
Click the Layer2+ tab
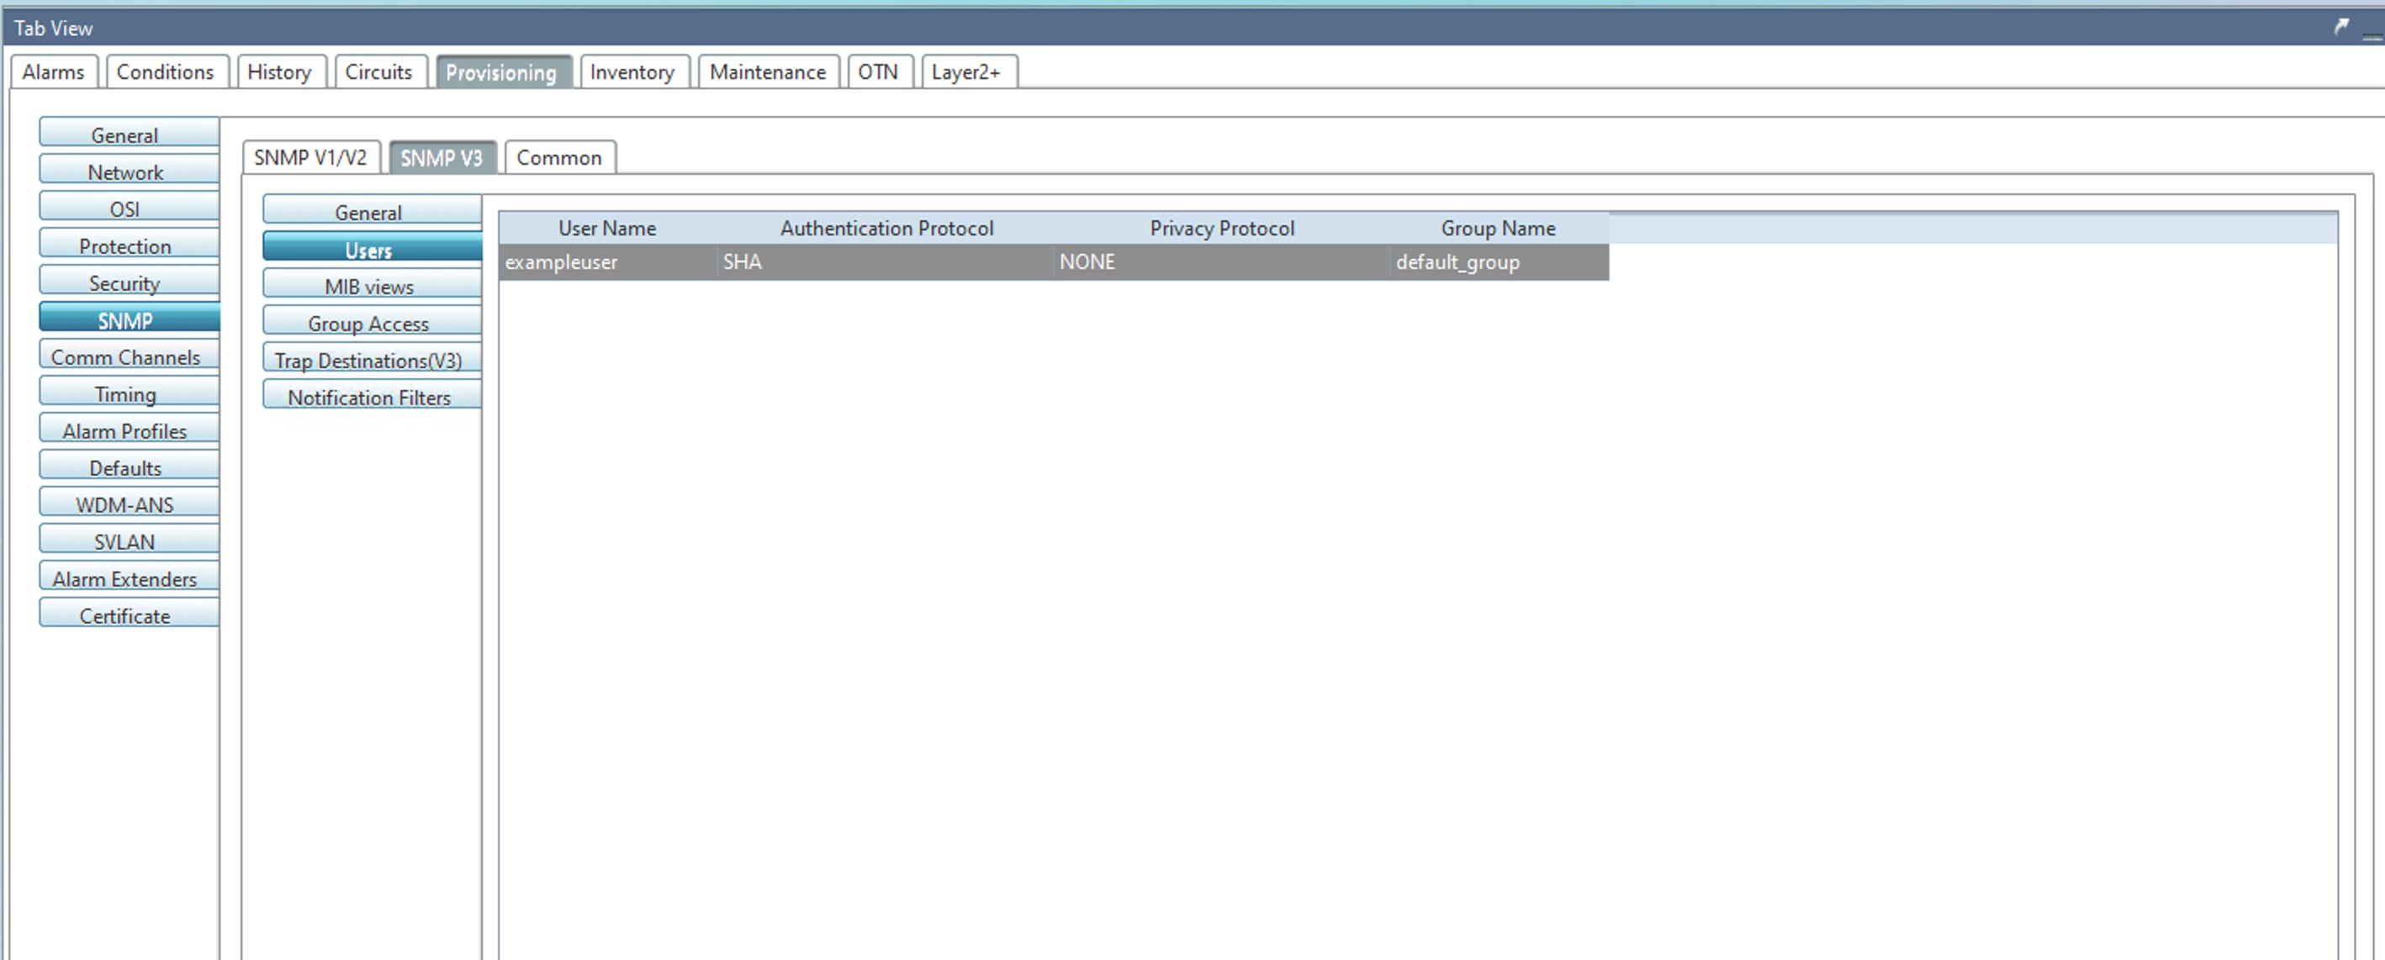(x=966, y=72)
